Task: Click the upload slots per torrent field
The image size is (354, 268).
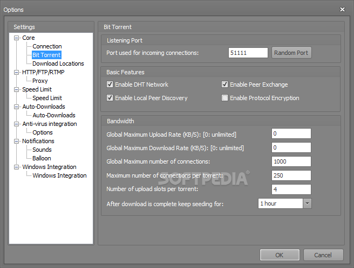Action: 291,189
